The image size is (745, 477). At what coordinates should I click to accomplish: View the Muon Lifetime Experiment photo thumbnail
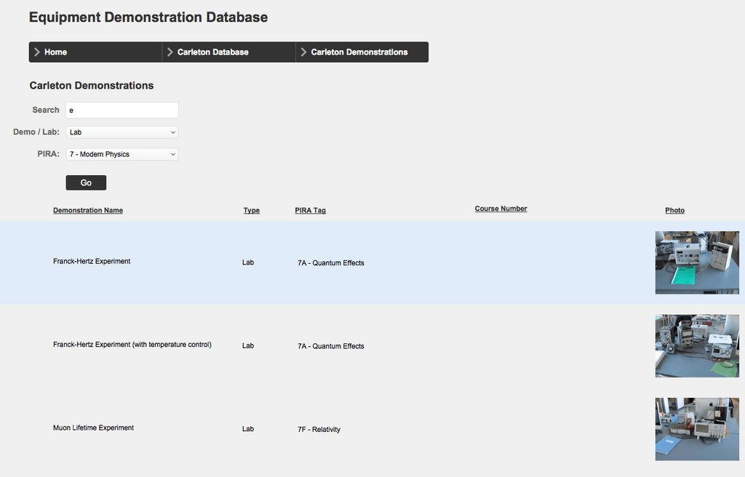[x=697, y=429]
